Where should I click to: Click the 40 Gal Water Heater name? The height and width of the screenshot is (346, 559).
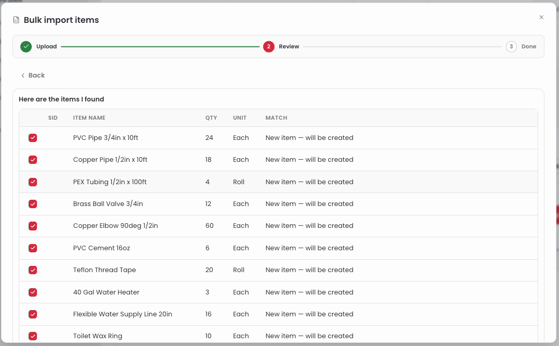(x=106, y=292)
